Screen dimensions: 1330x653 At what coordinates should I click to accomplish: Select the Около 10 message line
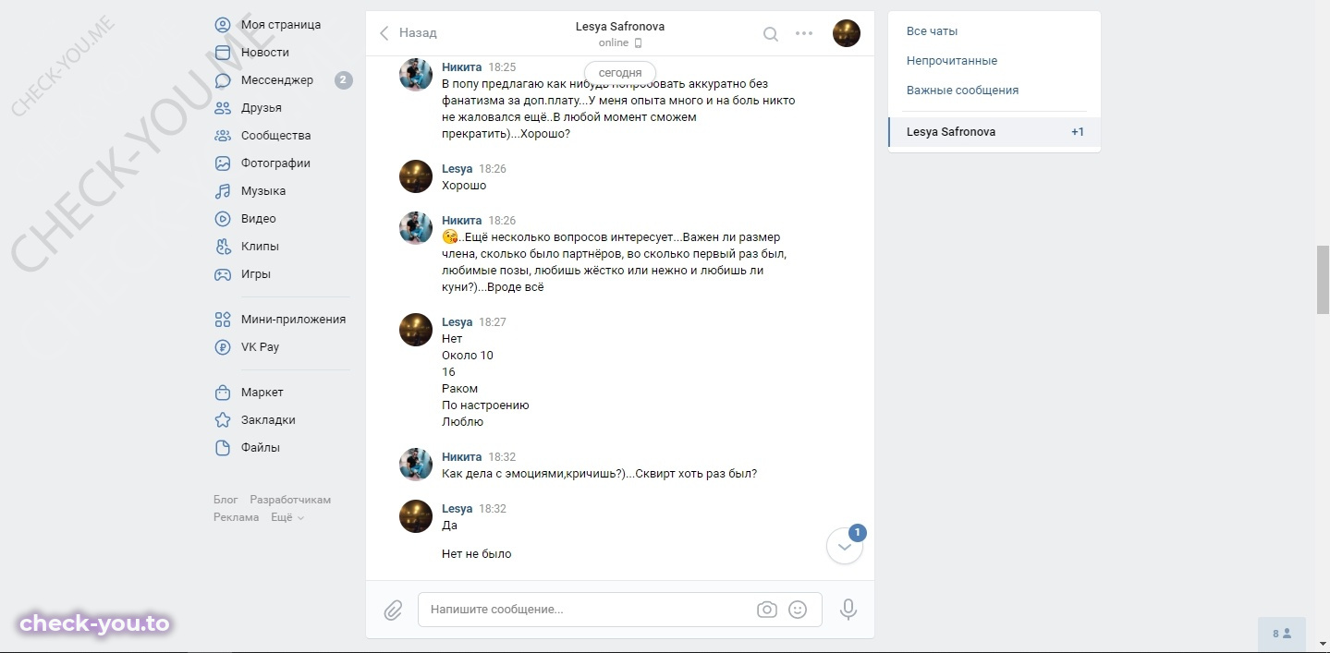tap(468, 356)
